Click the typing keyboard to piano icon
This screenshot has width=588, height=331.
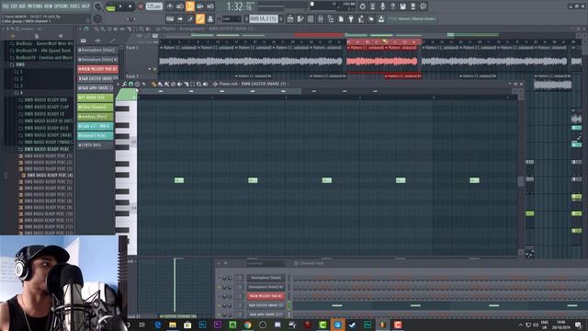170,18
